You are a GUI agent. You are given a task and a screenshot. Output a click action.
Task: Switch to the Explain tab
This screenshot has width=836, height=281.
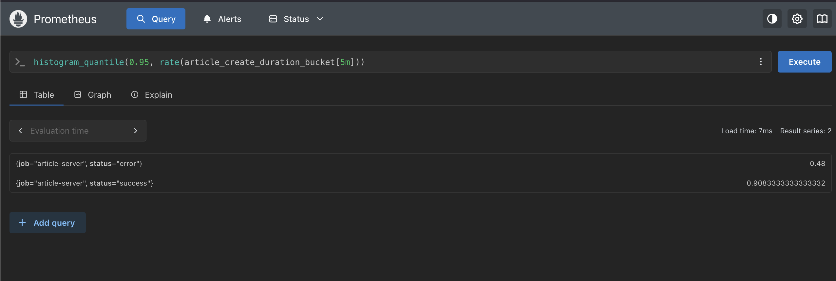(x=152, y=95)
